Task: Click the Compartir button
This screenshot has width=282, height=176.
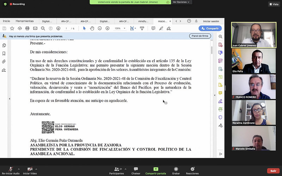Action: pyautogui.click(x=210, y=29)
